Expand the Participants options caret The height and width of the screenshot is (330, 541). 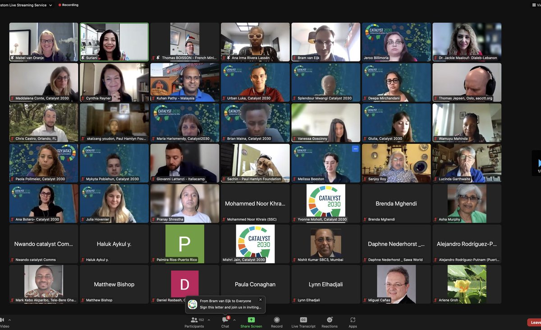pos(209,320)
